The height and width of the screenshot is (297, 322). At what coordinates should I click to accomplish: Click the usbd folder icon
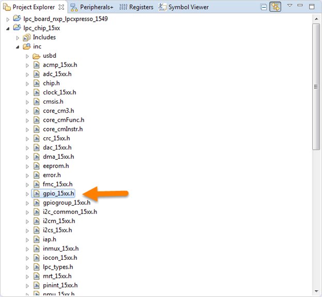tap(36, 56)
